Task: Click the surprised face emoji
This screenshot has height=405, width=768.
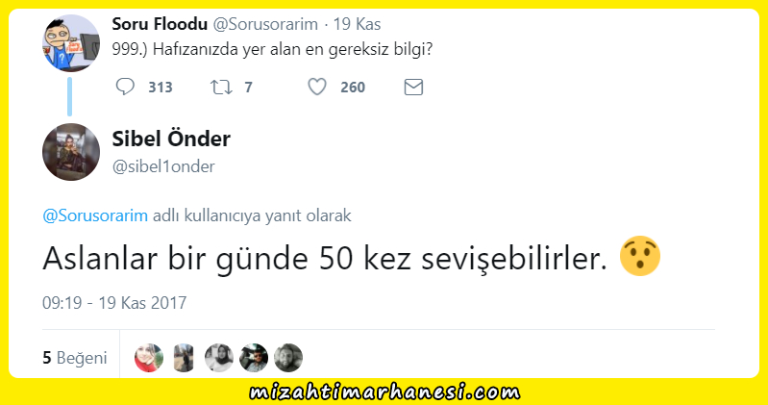Action: pos(639,256)
